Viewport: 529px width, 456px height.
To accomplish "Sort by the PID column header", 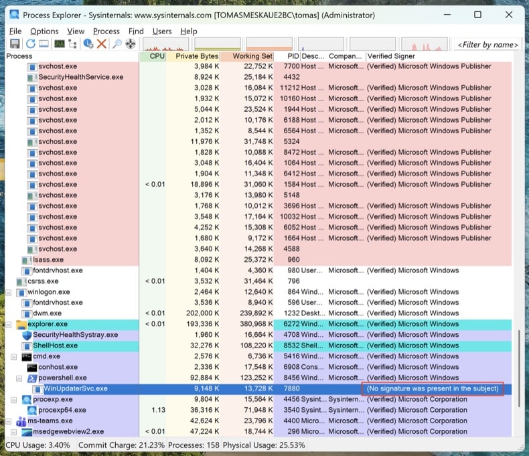I will pyautogui.click(x=287, y=56).
